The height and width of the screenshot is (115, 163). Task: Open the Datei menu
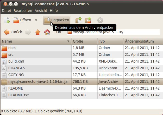[x=6, y=11]
